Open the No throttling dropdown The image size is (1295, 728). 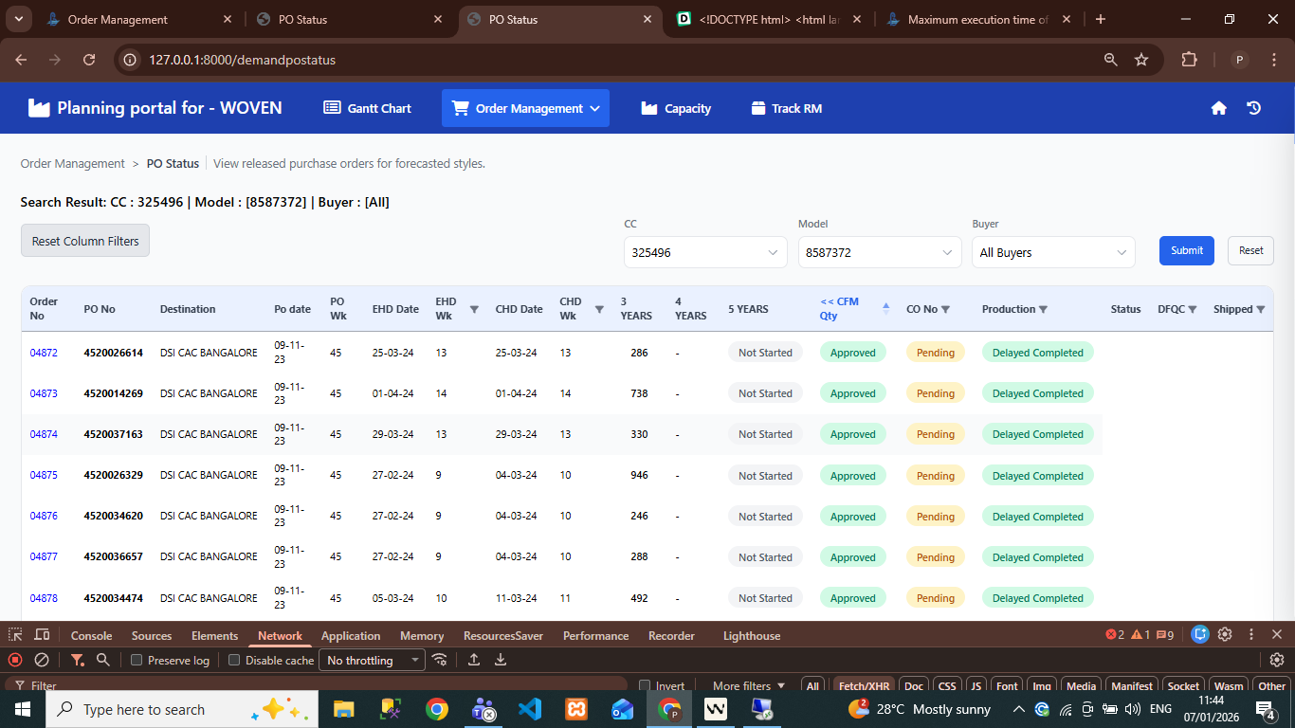pyautogui.click(x=373, y=660)
